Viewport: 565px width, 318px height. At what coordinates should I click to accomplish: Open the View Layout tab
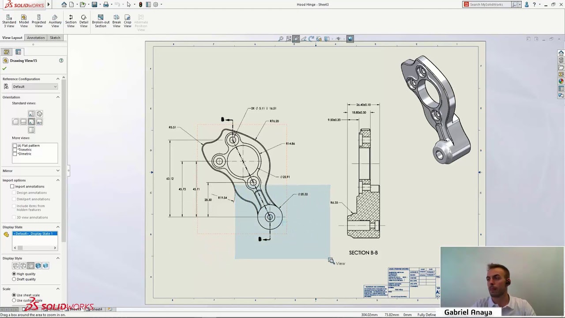12,38
